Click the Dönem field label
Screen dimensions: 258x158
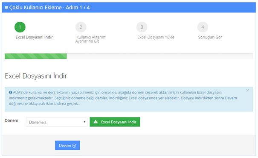click(x=12, y=120)
